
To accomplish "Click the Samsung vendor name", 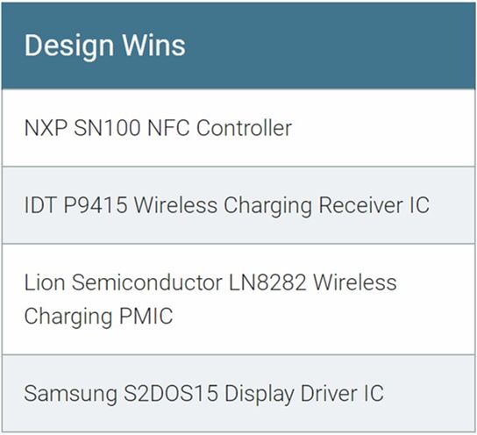I will tap(70, 394).
